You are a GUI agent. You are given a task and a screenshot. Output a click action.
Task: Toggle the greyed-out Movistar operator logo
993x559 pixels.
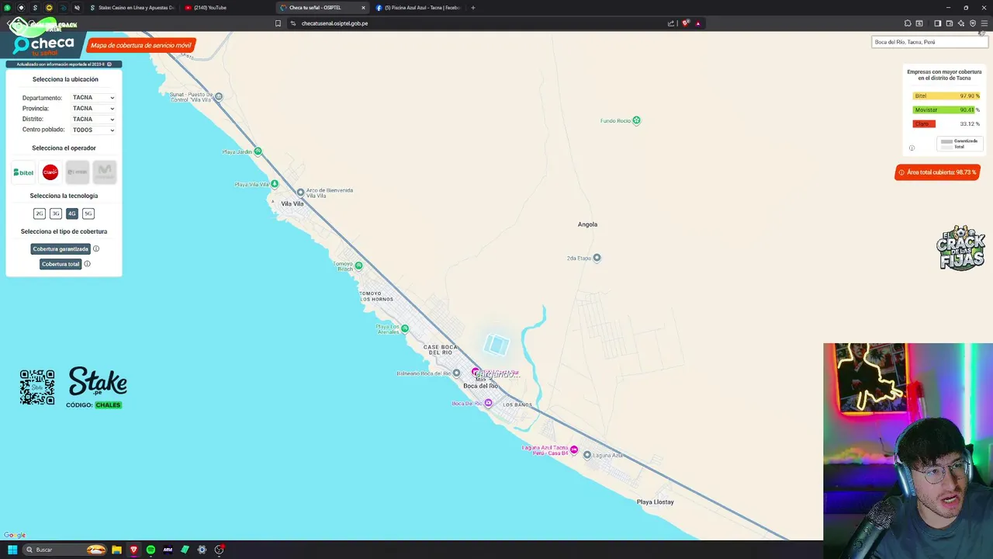[105, 172]
